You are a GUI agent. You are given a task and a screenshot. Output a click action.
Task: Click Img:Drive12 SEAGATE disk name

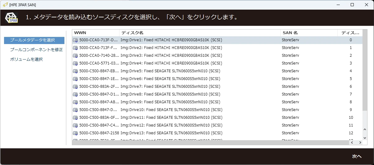coord(171,125)
